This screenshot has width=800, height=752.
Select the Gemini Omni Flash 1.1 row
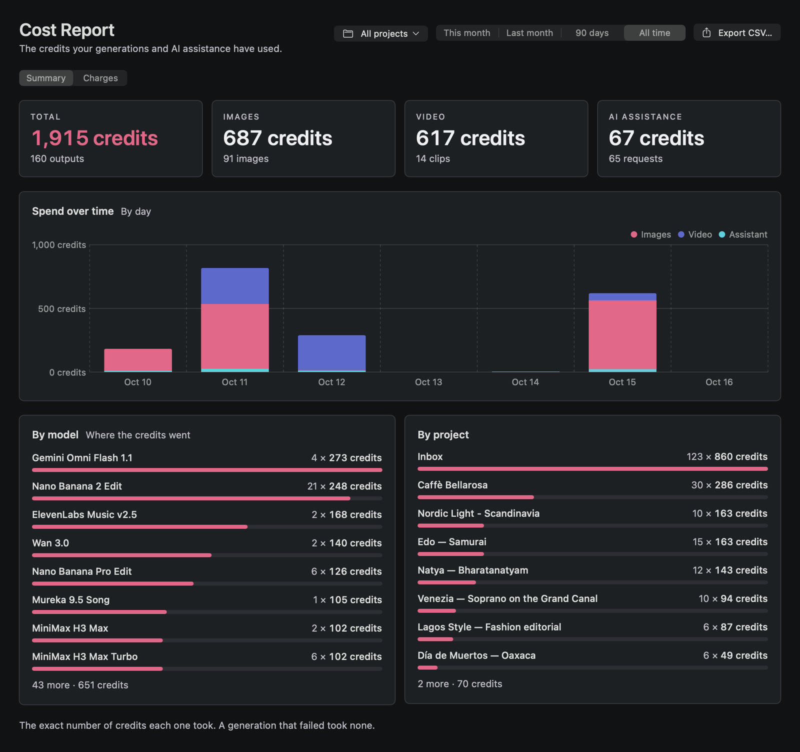point(207,462)
